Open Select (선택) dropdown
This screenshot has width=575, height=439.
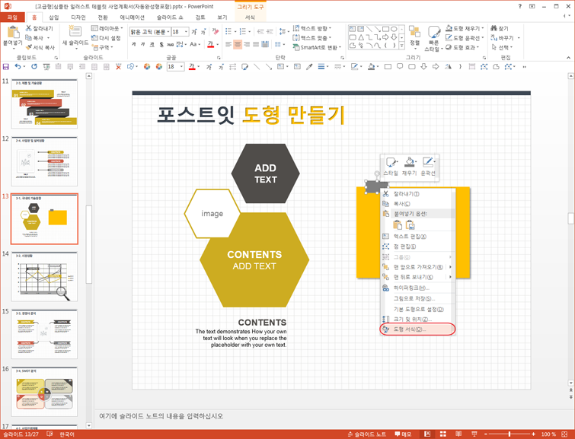(502, 47)
